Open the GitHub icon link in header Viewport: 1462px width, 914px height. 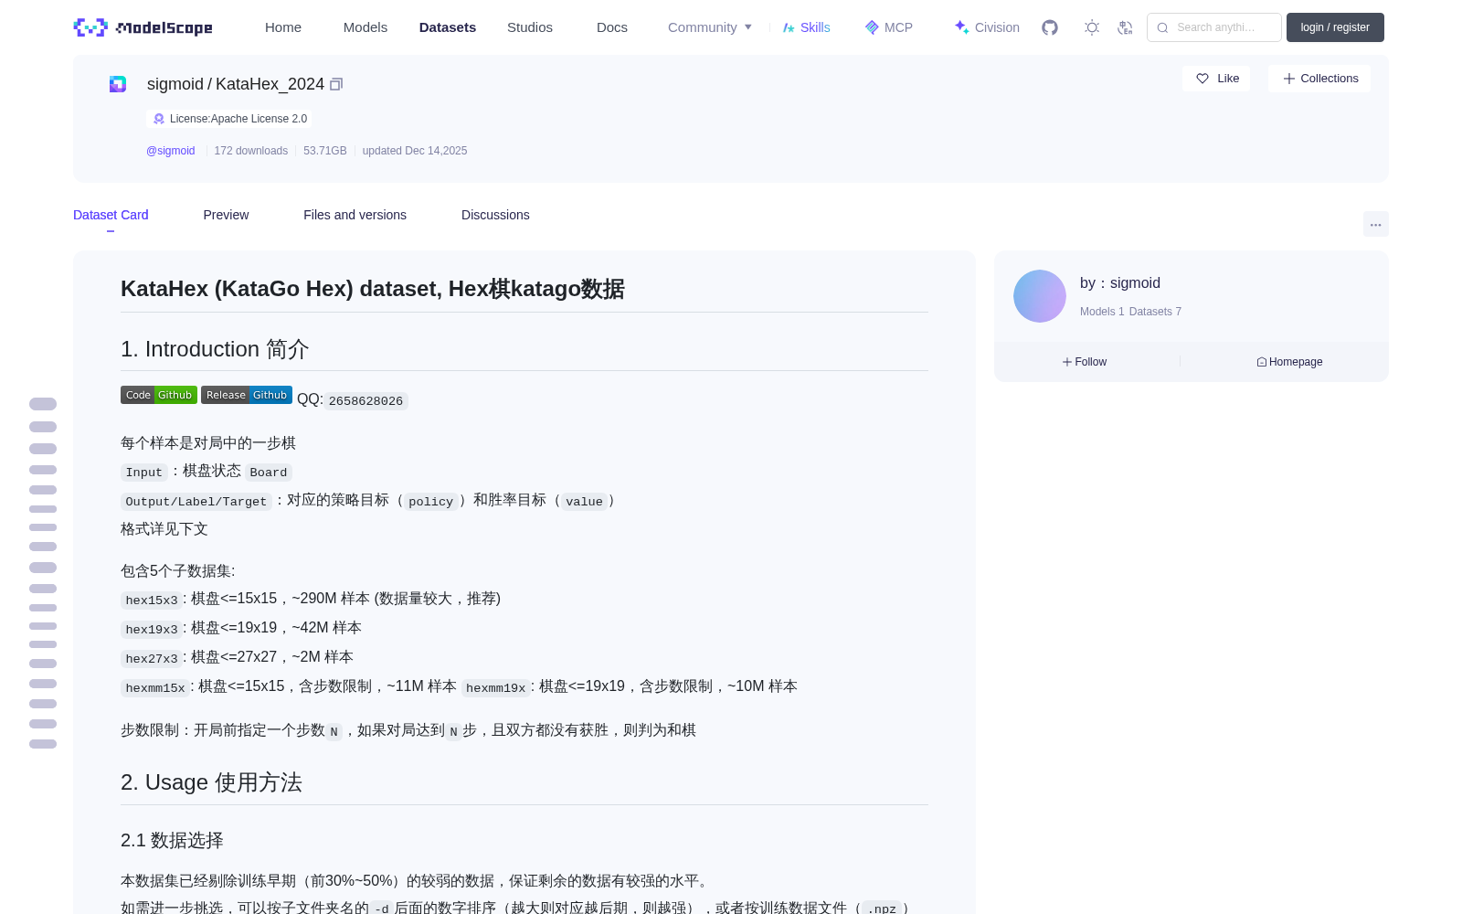[1050, 27]
